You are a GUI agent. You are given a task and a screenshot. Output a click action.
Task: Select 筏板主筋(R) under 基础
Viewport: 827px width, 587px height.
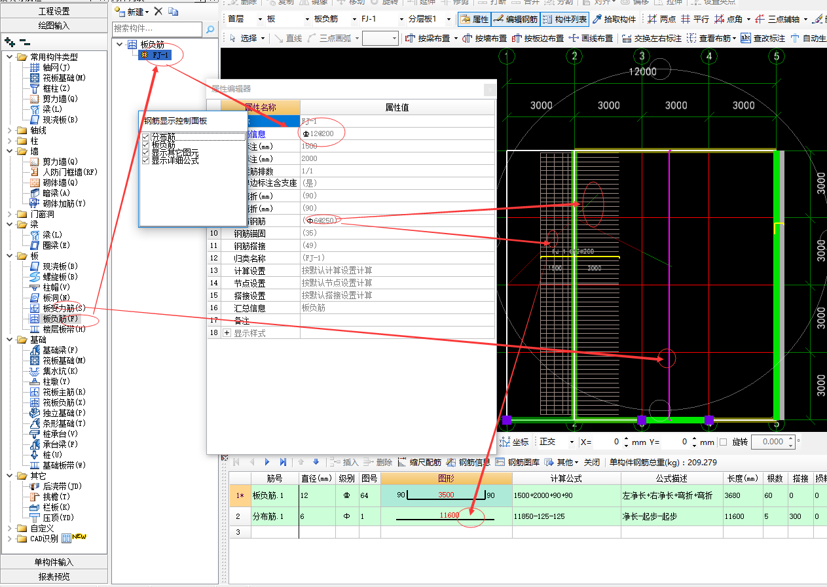[x=64, y=392]
